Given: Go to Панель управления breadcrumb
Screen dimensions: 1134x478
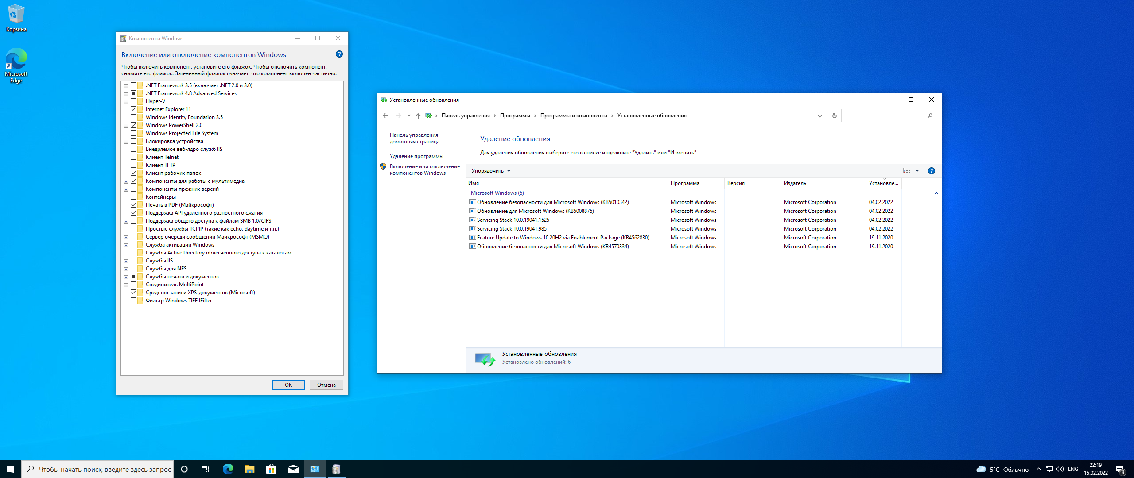Looking at the screenshot, I should coord(466,116).
